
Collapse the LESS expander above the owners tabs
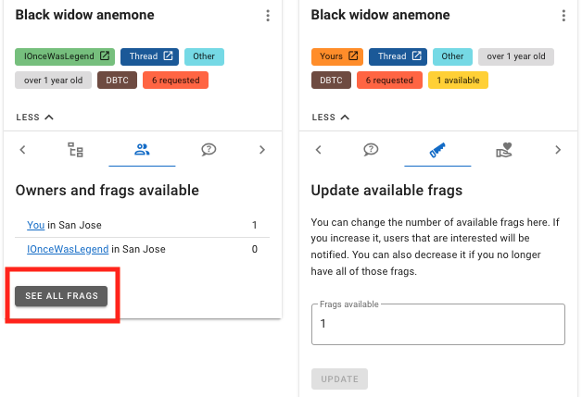tap(34, 118)
